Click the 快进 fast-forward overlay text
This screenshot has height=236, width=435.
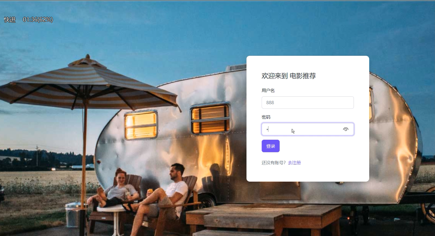pyautogui.click(x=10, y=20)
